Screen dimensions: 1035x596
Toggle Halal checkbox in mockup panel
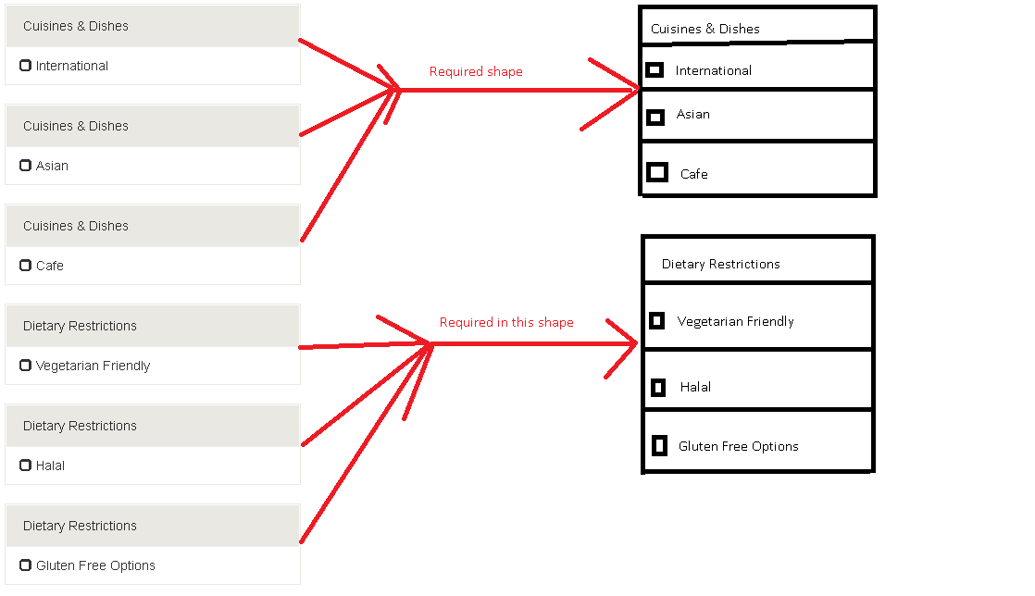tap(658, 388)
